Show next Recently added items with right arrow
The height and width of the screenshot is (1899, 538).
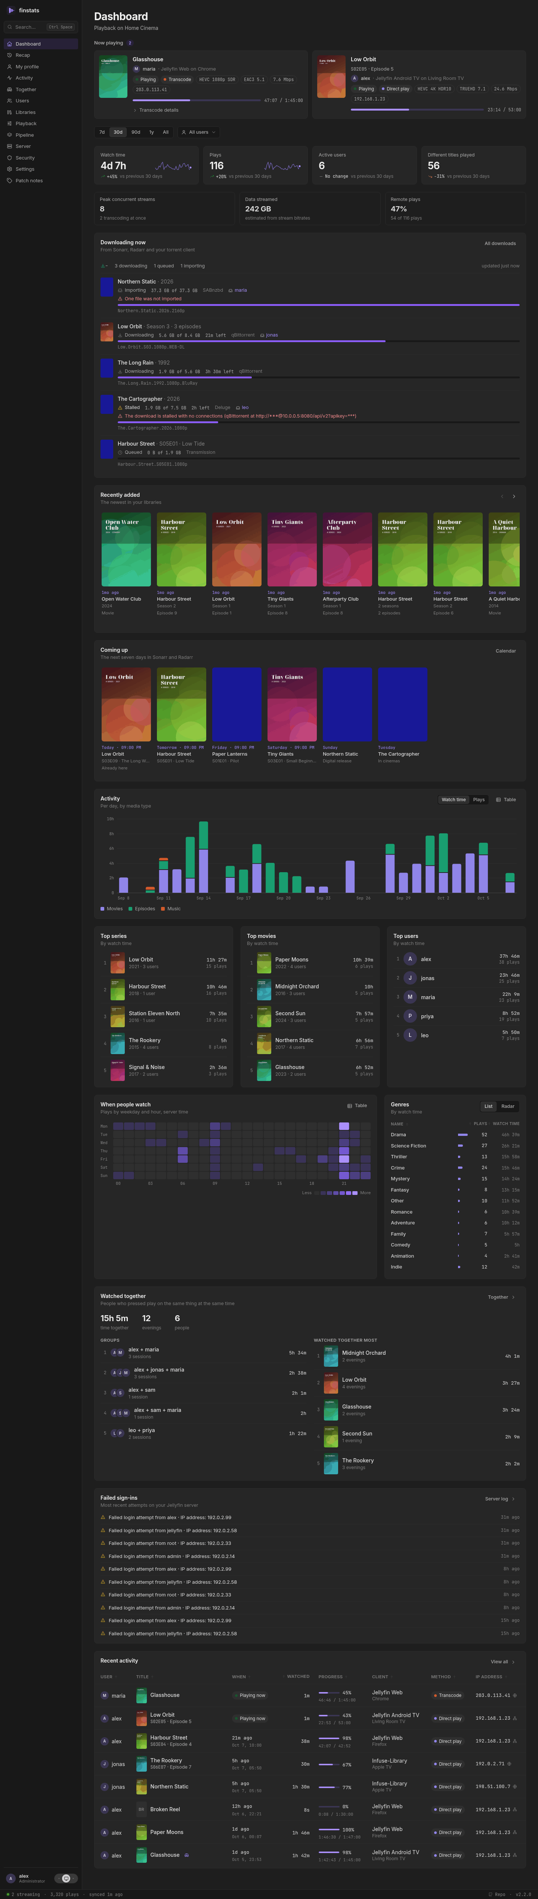514,496
